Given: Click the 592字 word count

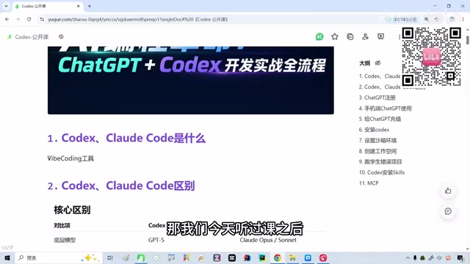Looking at the screenshot, I should click(x=7, y=248).
